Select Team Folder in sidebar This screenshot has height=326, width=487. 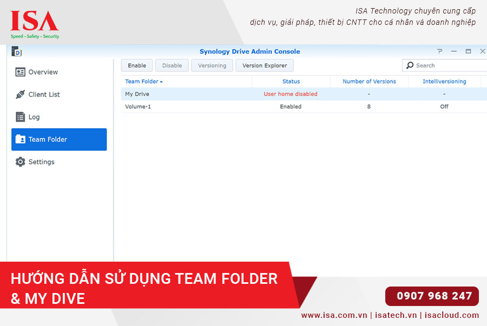pyautogui.click(x=59, y=139)
